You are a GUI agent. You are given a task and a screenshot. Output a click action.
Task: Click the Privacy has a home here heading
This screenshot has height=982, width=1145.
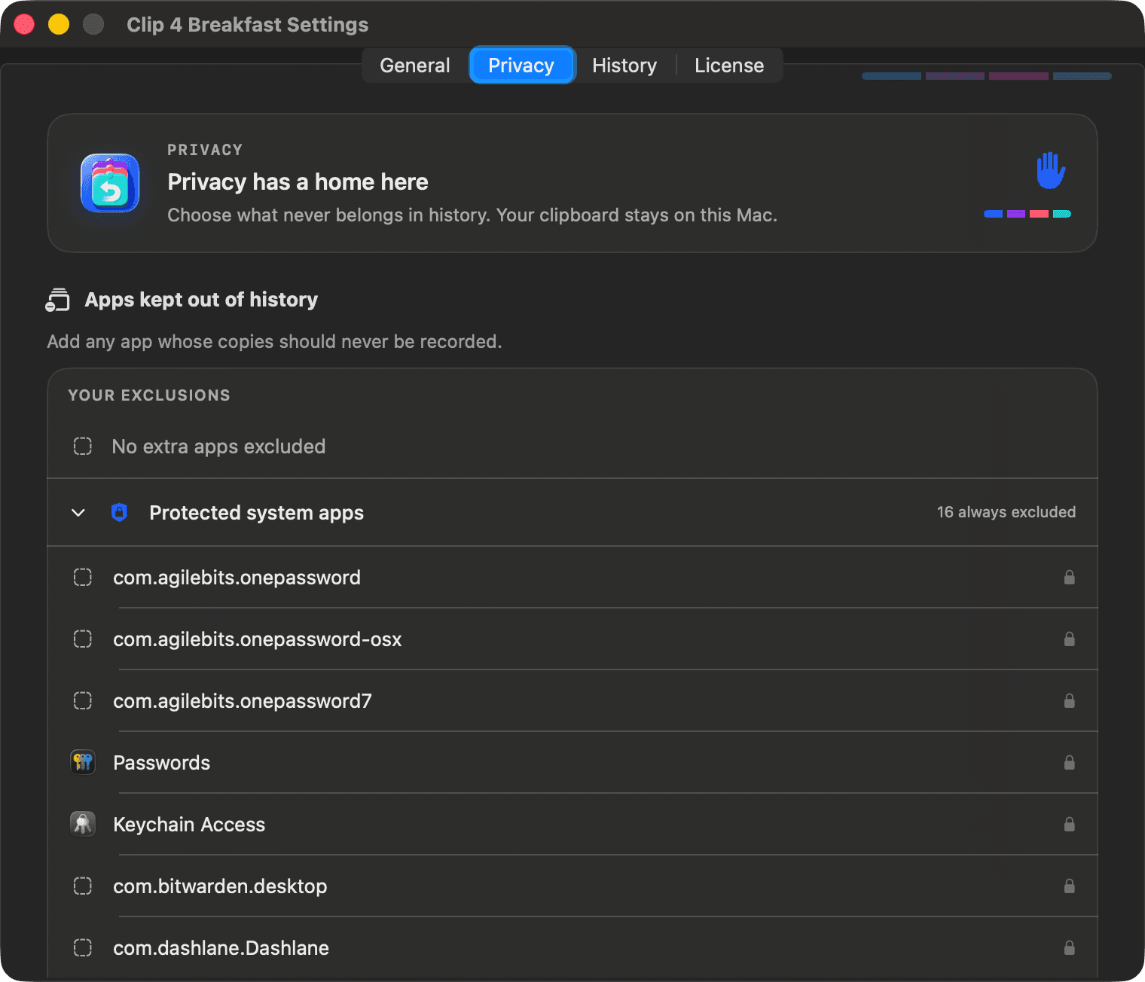click(298, 182)
